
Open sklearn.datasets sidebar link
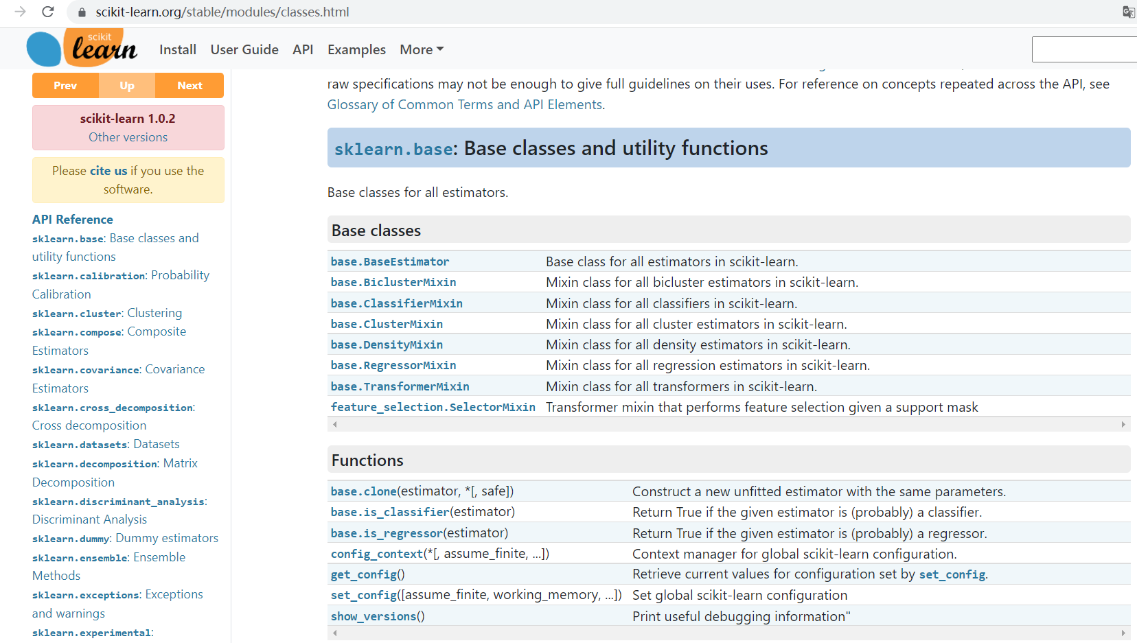(x=106, y=445)
